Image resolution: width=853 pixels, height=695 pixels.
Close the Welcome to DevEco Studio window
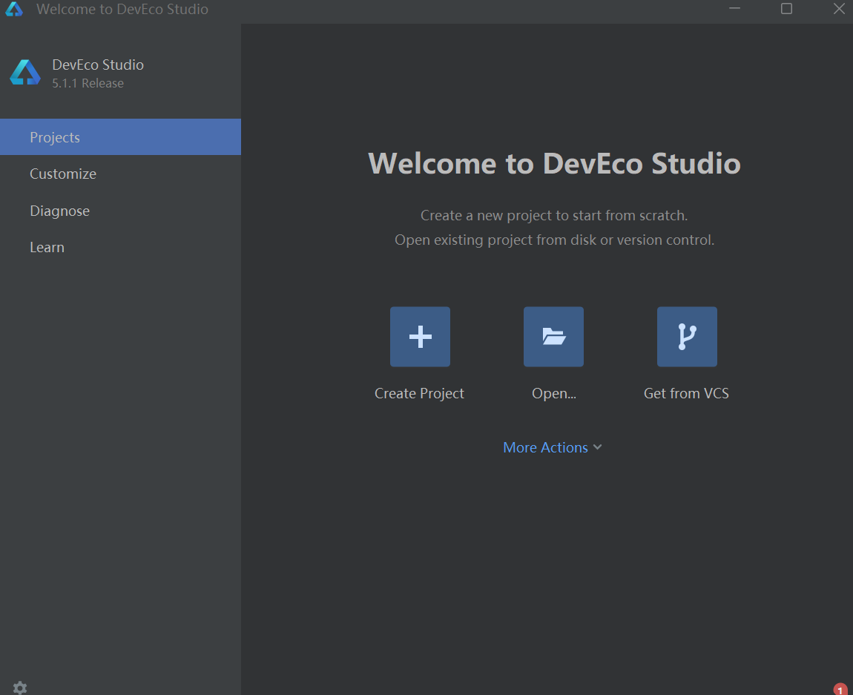pos(839,9)
